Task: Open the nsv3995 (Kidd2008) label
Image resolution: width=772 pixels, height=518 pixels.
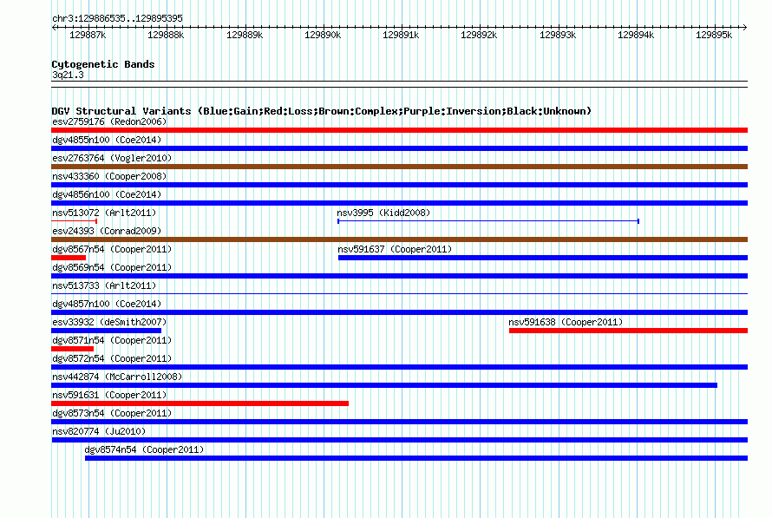Action: point(383,213)
